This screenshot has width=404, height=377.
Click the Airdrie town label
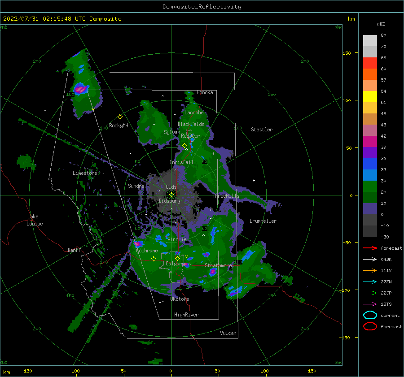pyautogui.click(x=177, y=239)
